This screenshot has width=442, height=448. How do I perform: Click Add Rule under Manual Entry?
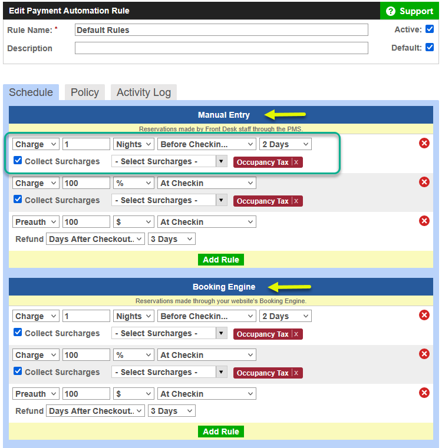pos(221,260)
